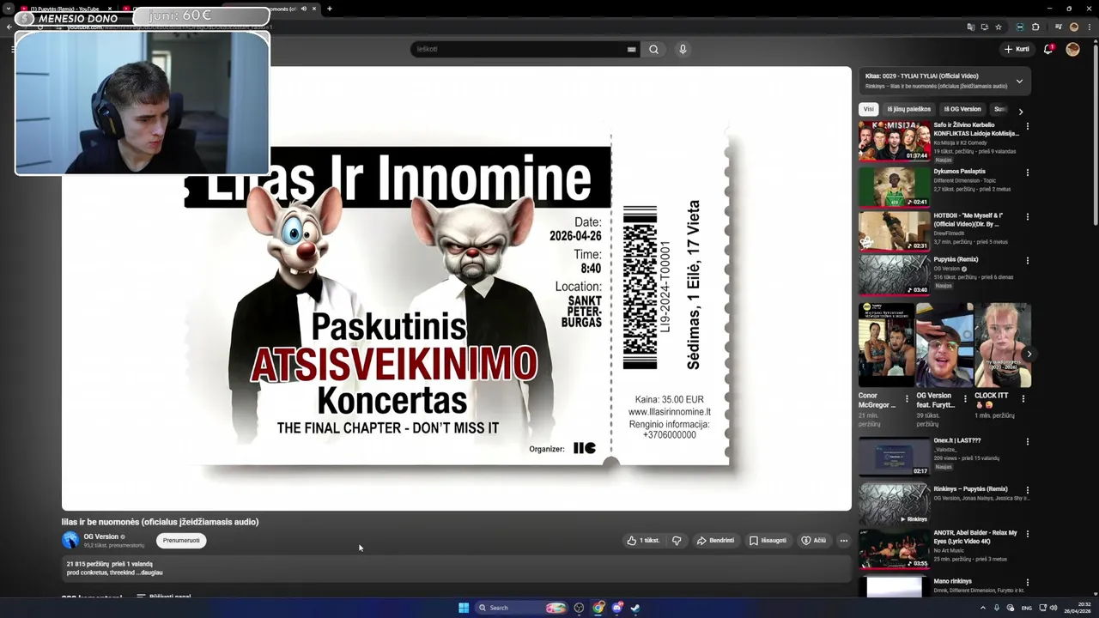Activate voice search microphone icon
Screen dimensions: 1099x618
[x=683, y=49]
